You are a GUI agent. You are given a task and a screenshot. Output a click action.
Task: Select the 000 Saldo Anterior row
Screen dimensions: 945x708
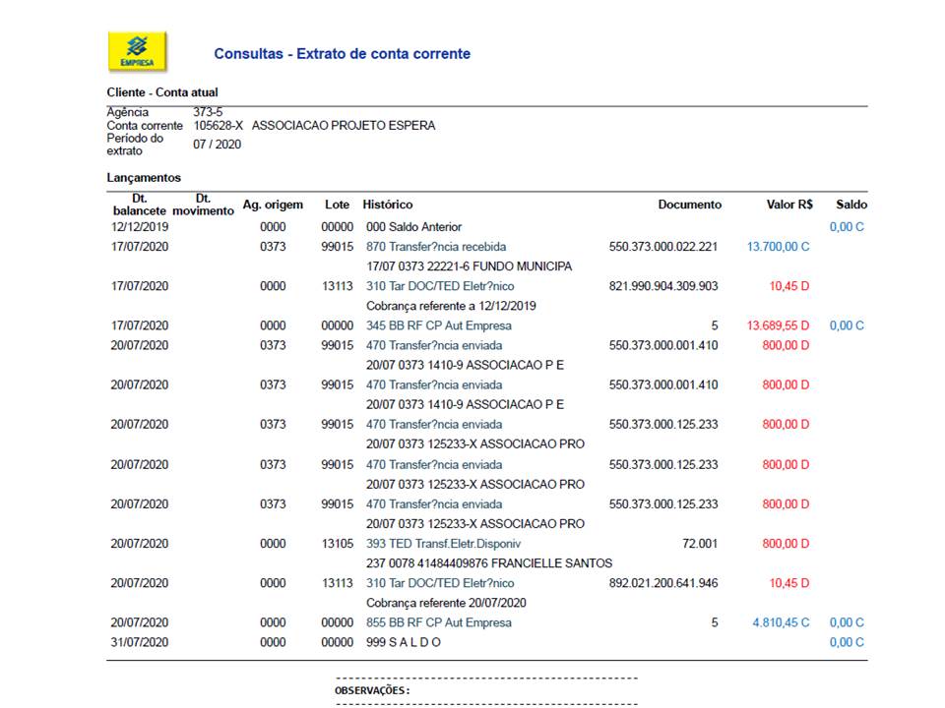click(413, 227)
